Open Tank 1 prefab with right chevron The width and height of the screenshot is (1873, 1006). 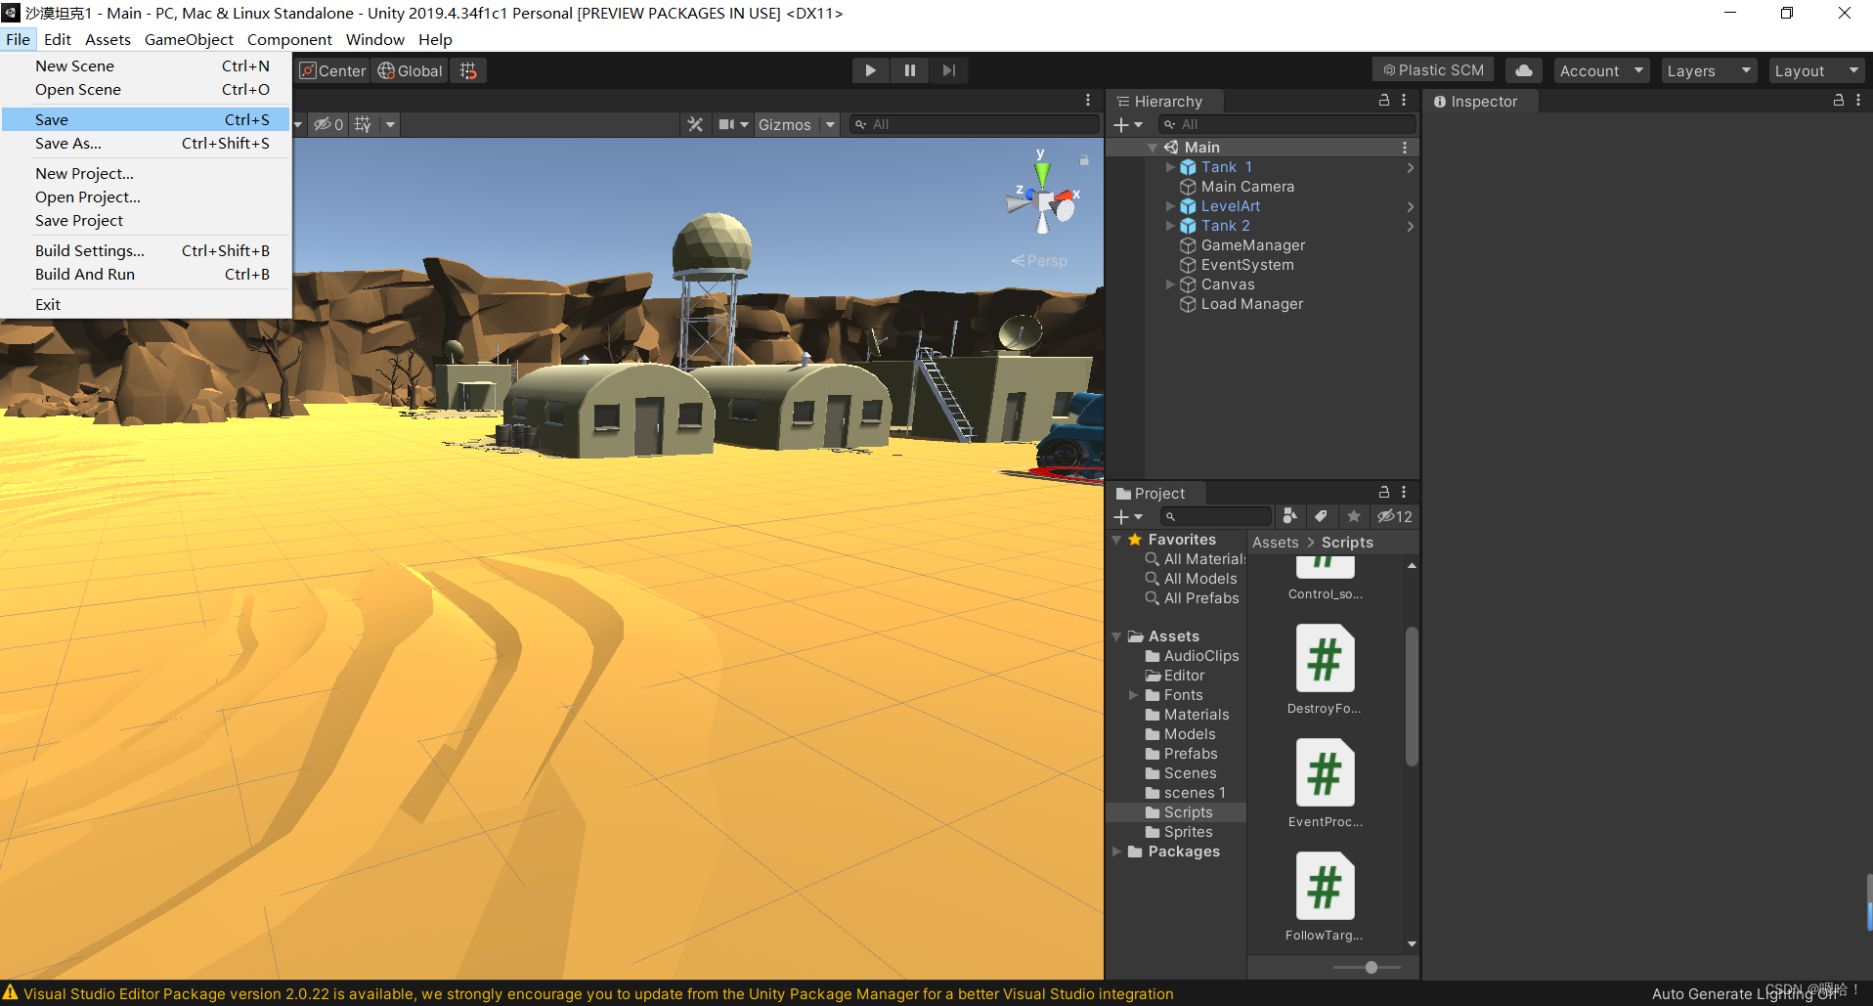[1410, 167]
